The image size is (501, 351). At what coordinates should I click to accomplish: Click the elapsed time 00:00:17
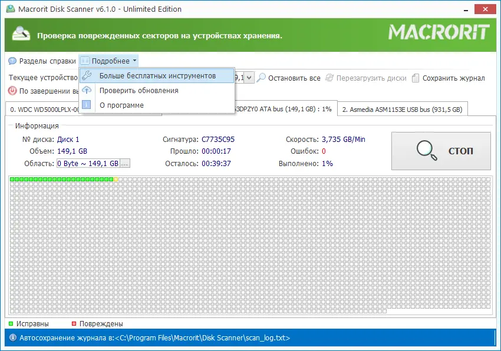pos(216,151)
